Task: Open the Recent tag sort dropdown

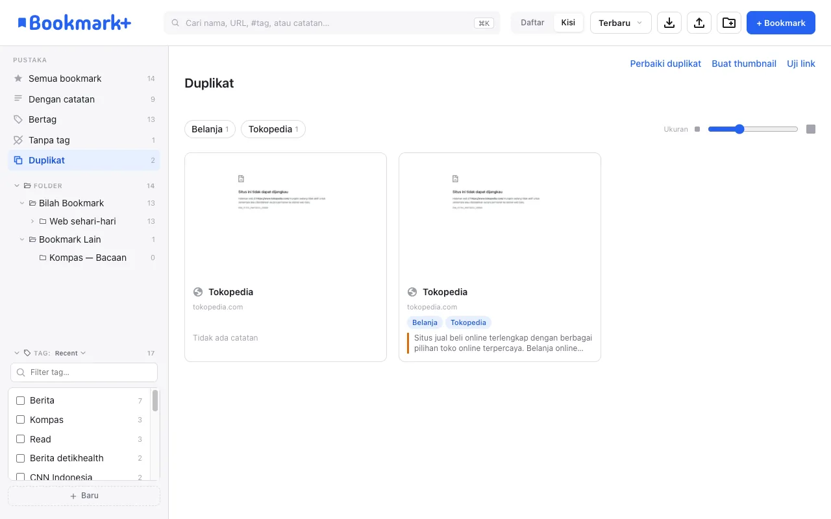Action: [70, 354]
